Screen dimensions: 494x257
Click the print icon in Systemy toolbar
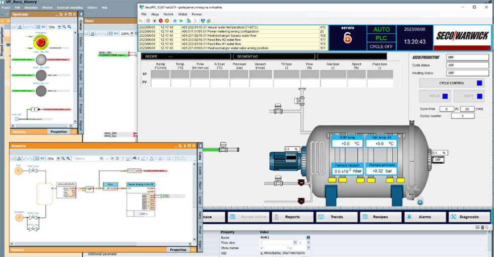coord(20,27)
